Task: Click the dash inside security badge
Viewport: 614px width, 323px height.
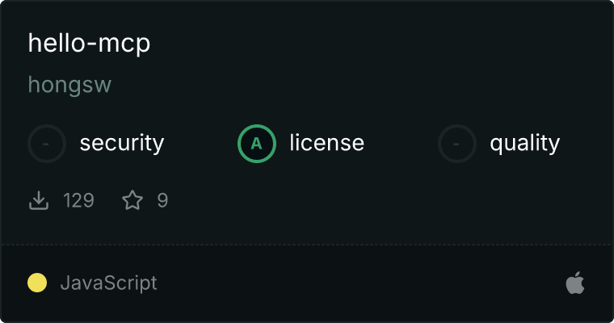Action: (46, 144)
